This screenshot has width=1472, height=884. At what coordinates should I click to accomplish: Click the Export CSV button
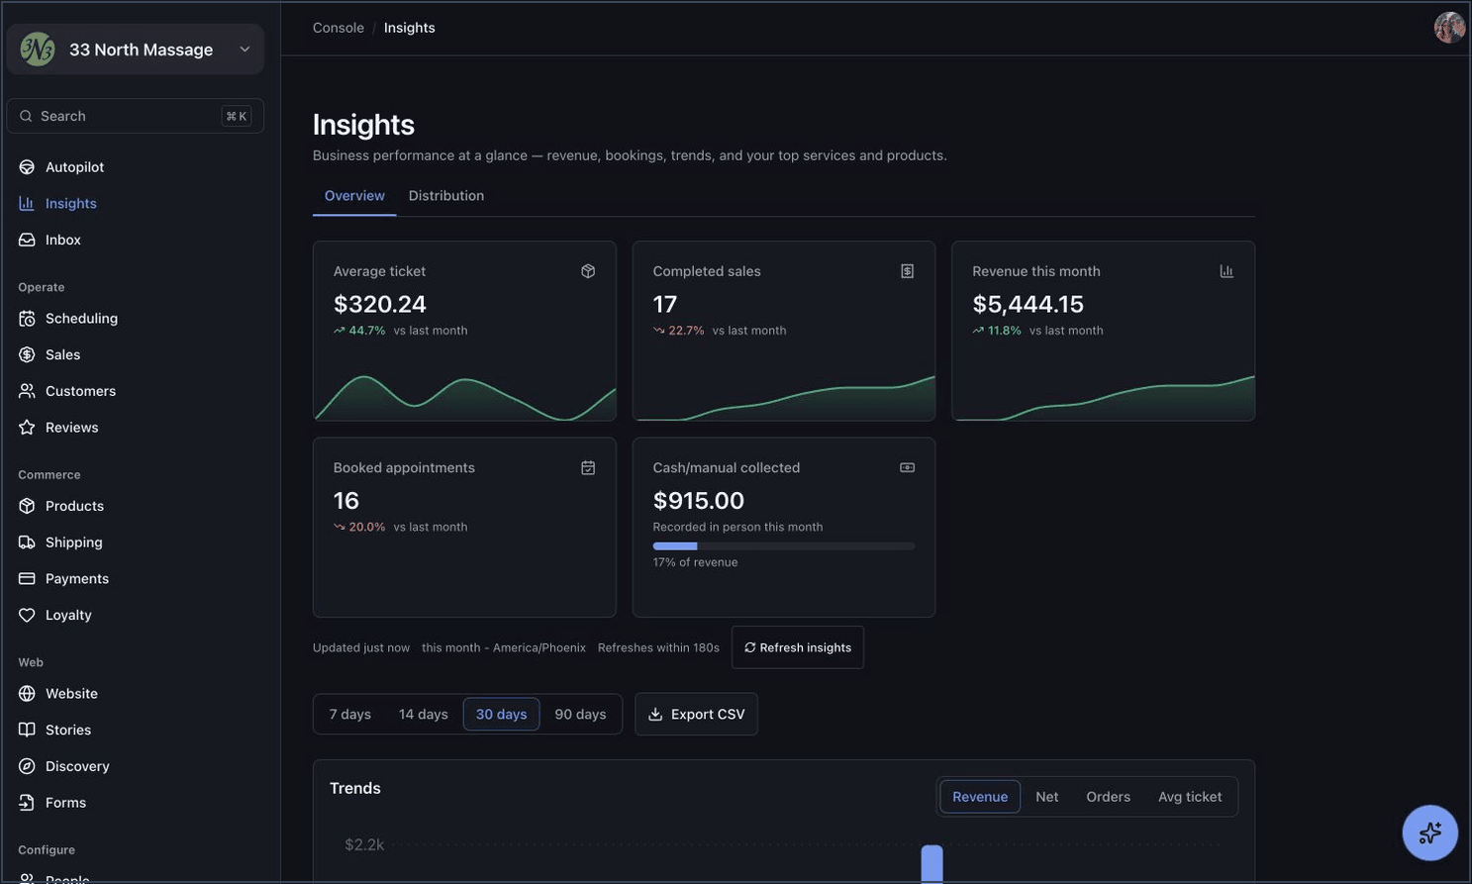(x=696, y=714)
